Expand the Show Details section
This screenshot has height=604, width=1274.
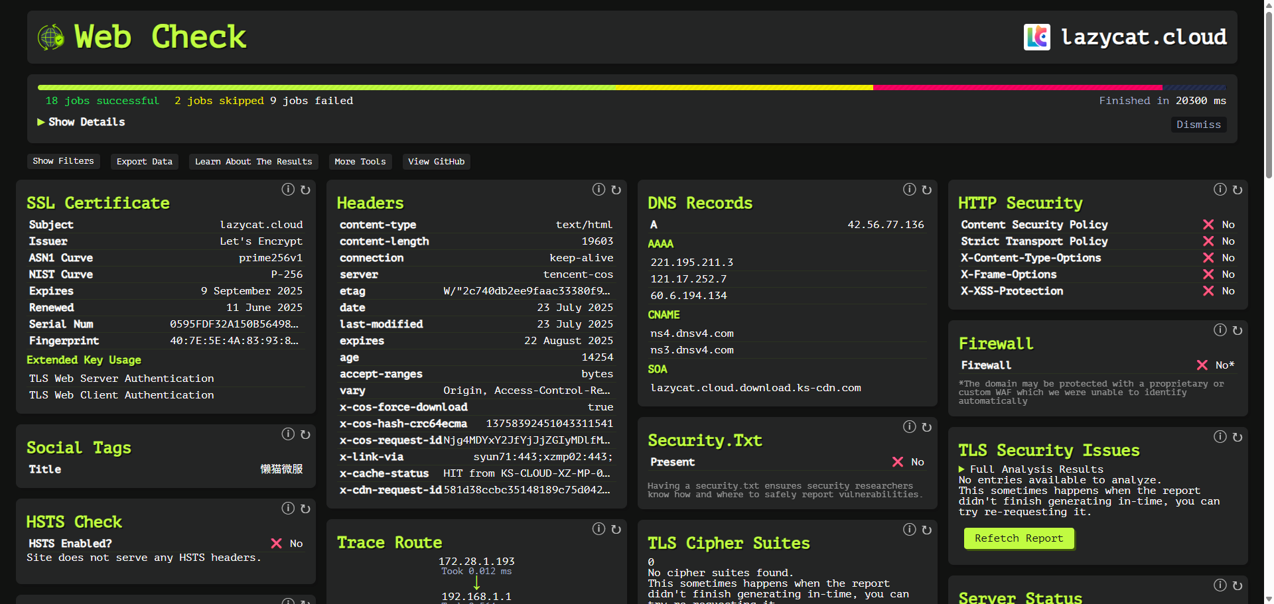pos(81,122)
